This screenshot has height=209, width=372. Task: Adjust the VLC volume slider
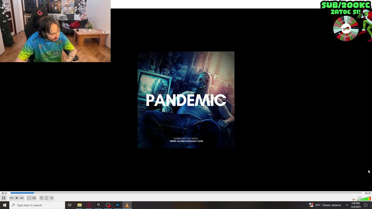[364, 199]
